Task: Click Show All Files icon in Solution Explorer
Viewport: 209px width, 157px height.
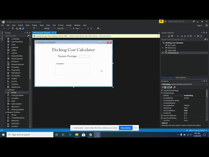Action: pos(191,36)
